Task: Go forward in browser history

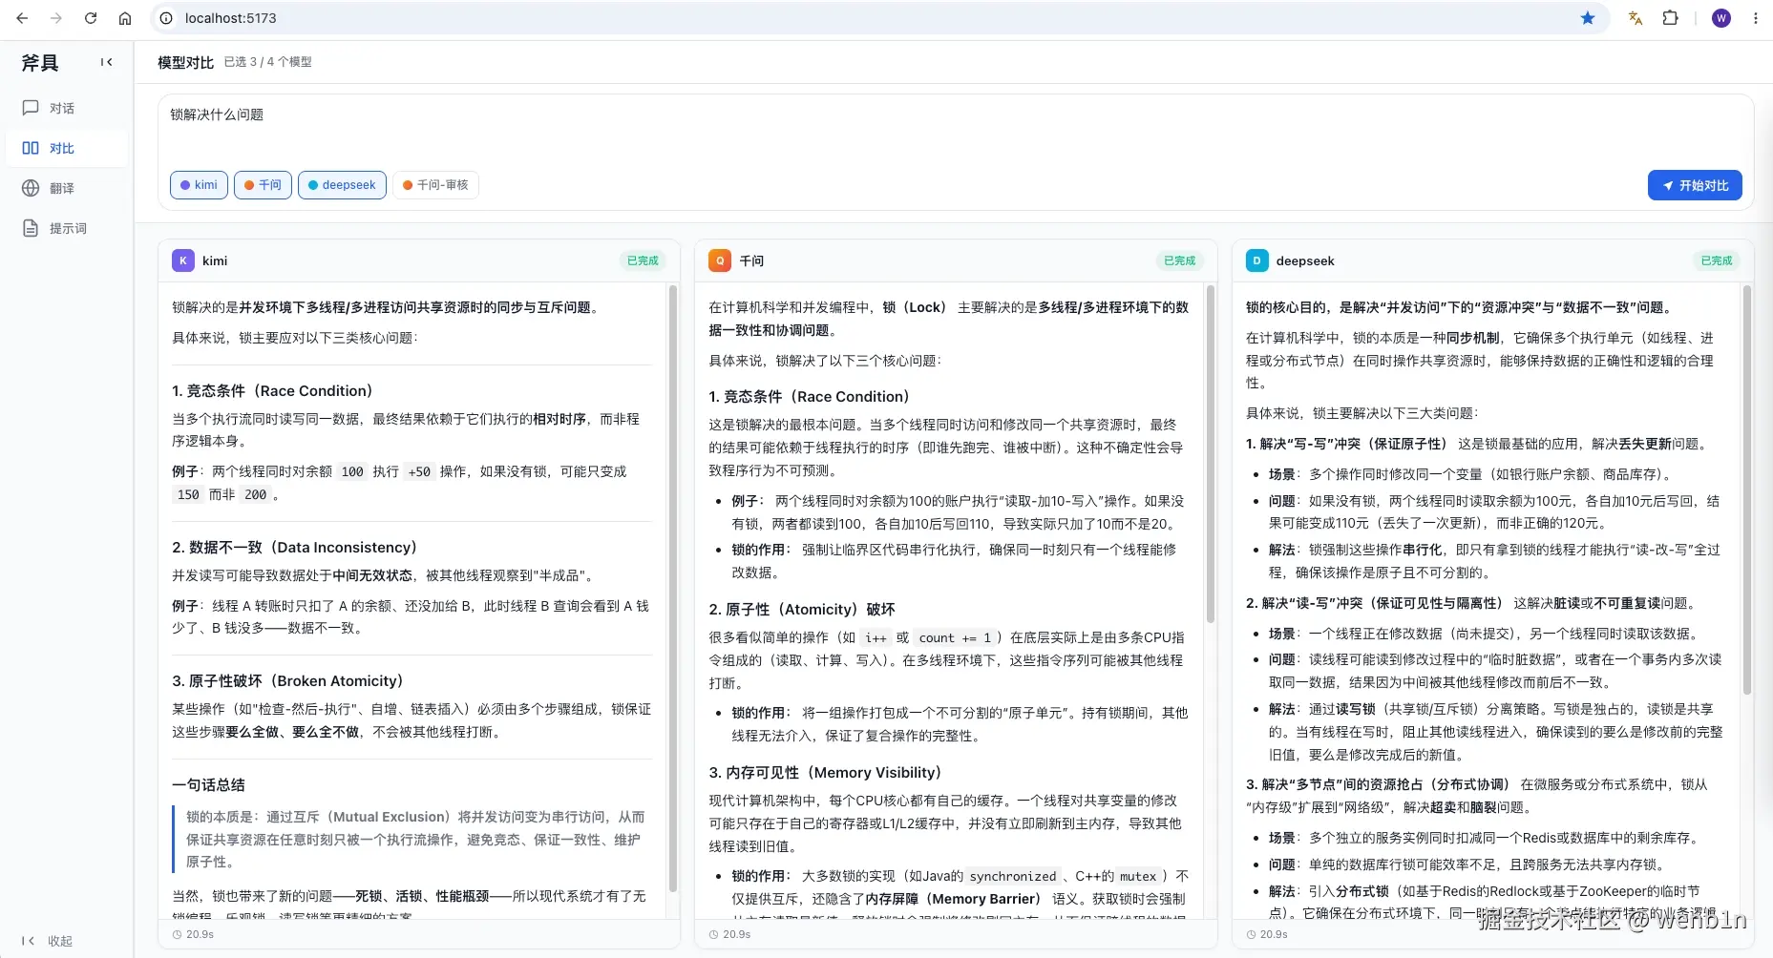Action: tap(56, 18)
